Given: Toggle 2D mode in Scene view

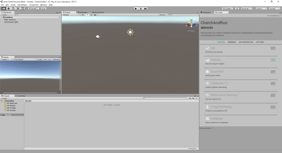Looking at the screenshot, I should 83,15.
